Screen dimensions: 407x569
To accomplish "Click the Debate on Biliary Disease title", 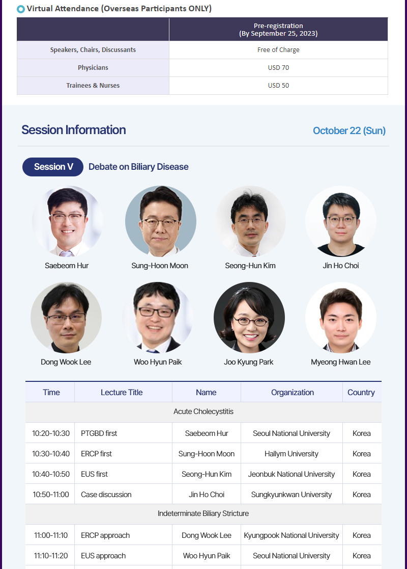I will [138, 167].
